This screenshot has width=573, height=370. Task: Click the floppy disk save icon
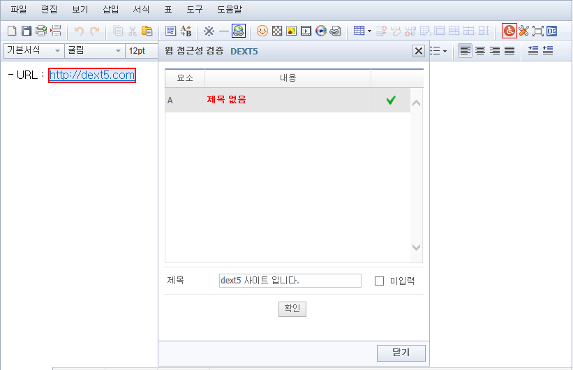point(27,31)
